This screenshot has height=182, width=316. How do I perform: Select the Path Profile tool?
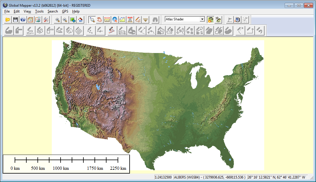pyautogui.click(x=122, y=20)
